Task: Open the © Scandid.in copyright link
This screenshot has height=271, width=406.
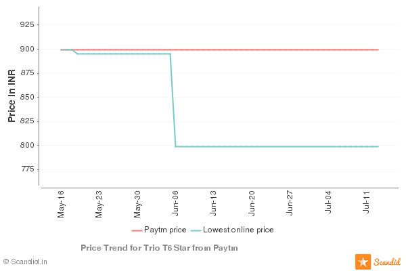Action: (25, 261)
